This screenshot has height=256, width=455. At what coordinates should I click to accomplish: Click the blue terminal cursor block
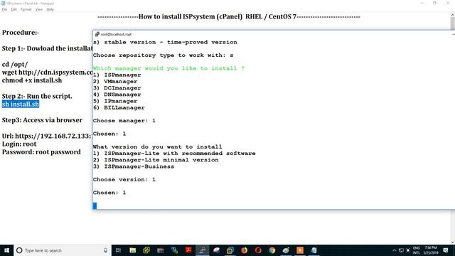point(95,206)
